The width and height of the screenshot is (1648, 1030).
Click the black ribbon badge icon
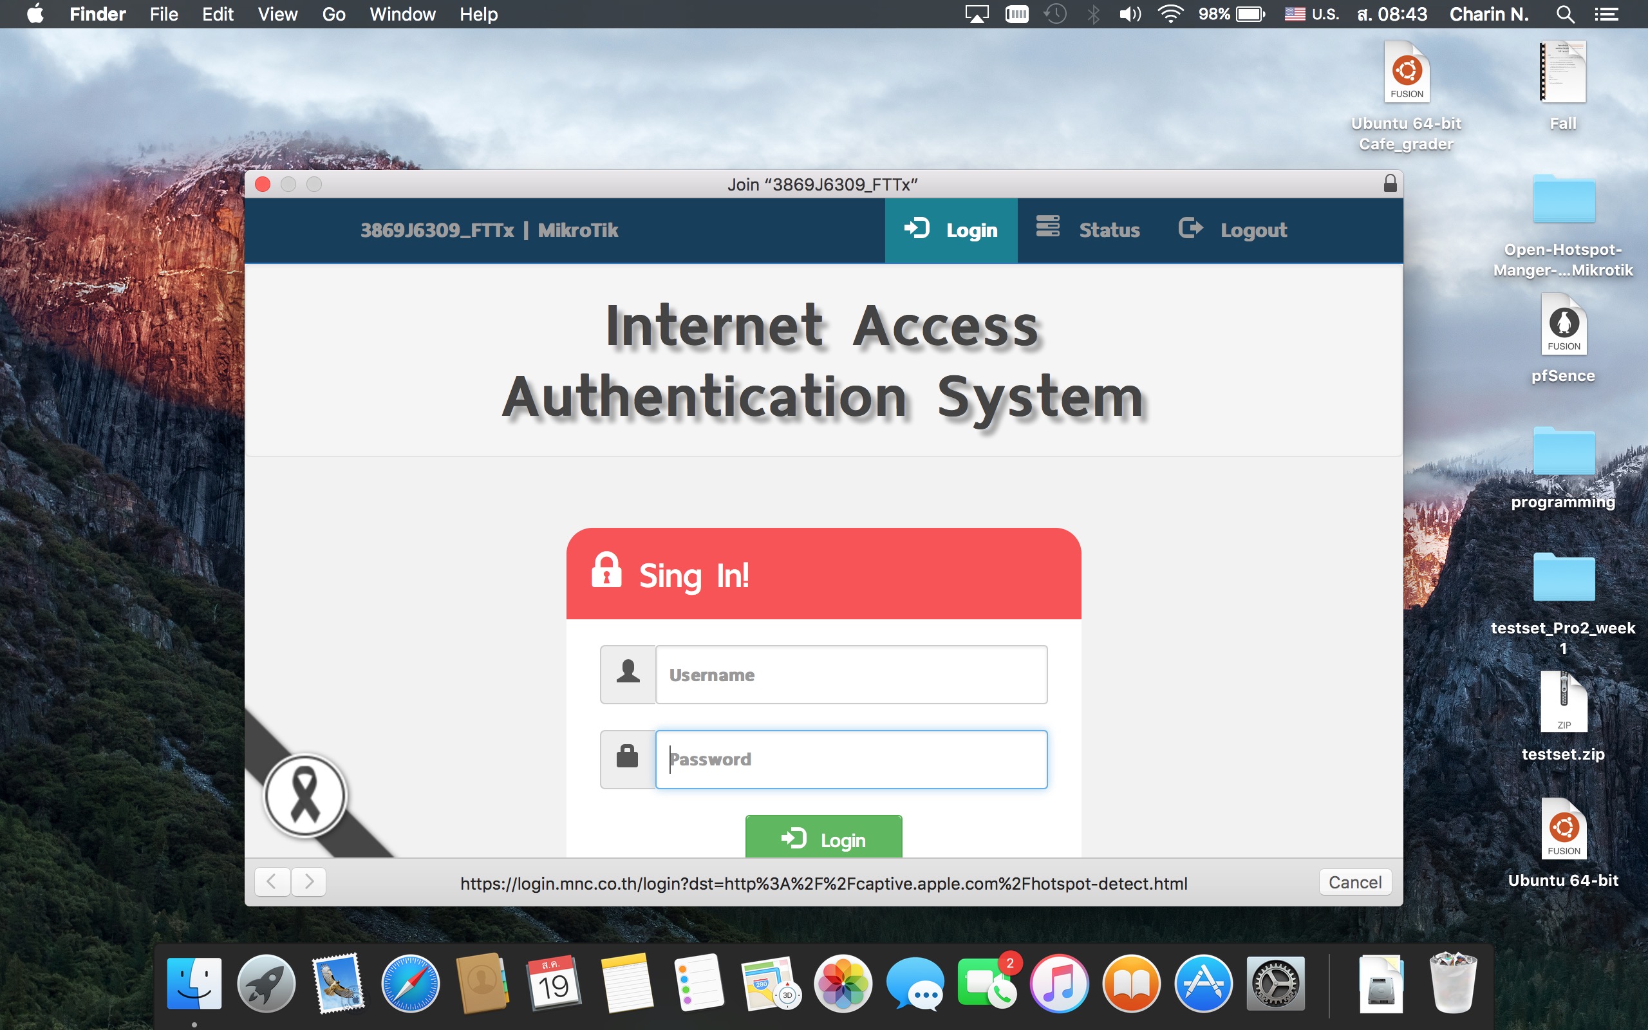304,795
